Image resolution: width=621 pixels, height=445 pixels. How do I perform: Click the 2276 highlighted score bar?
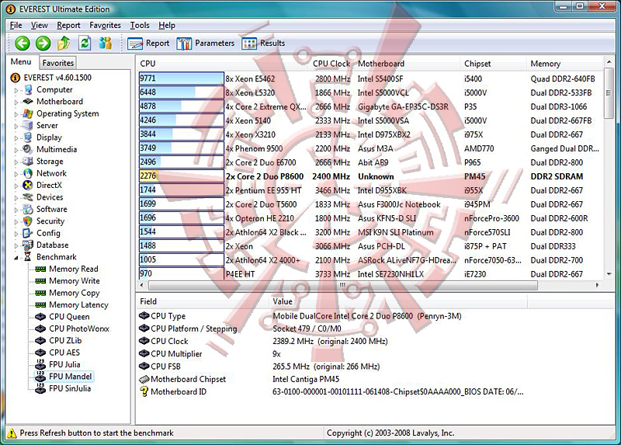point(182,176)
